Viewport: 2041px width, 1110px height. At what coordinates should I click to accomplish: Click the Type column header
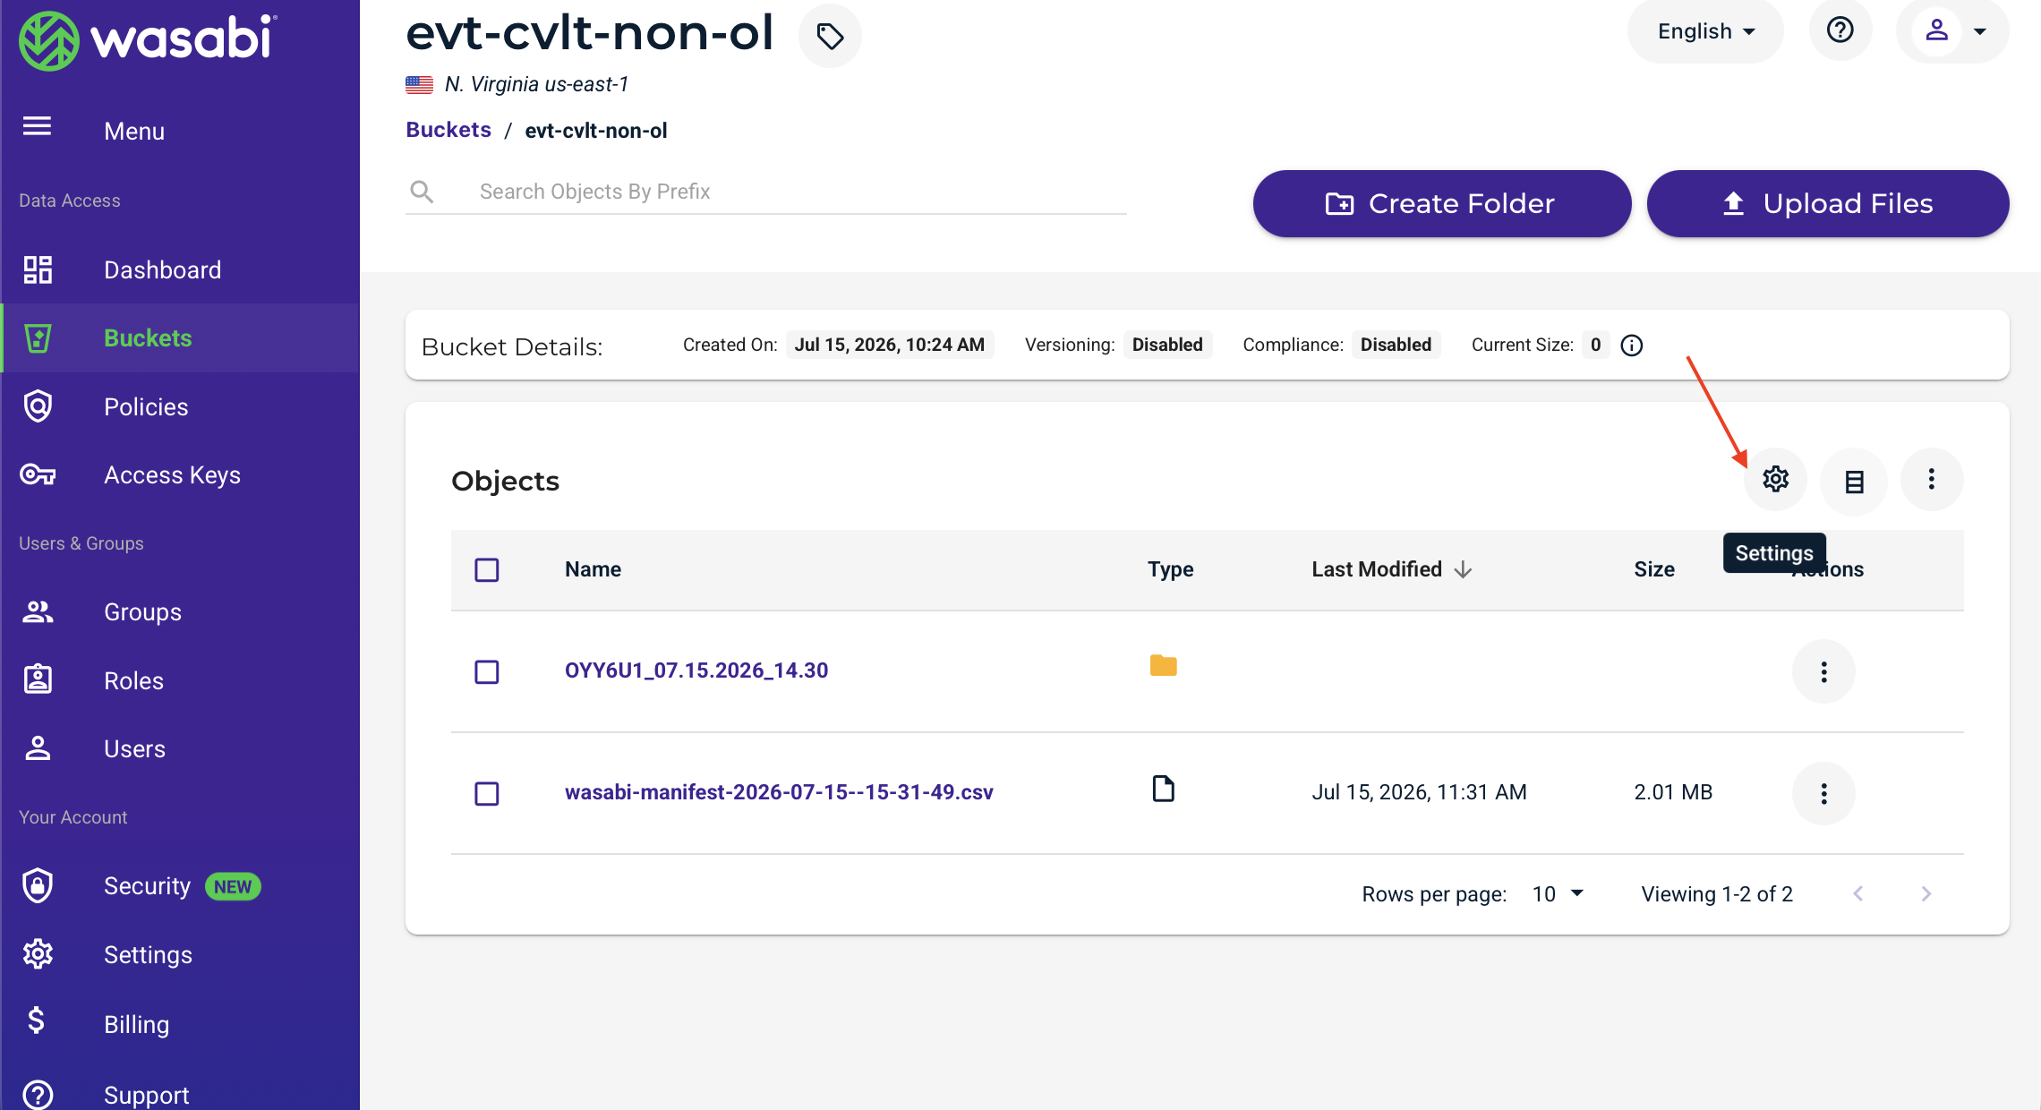(x=1171, y=569)
